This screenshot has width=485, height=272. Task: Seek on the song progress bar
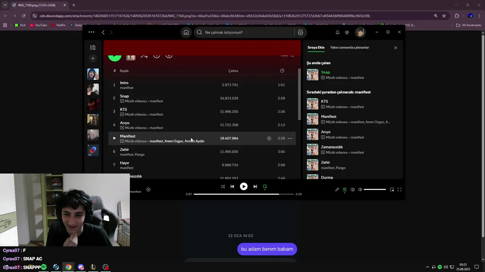click(x=244, y=194)
